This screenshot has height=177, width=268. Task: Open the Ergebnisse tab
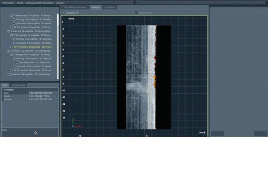point(109,7)
